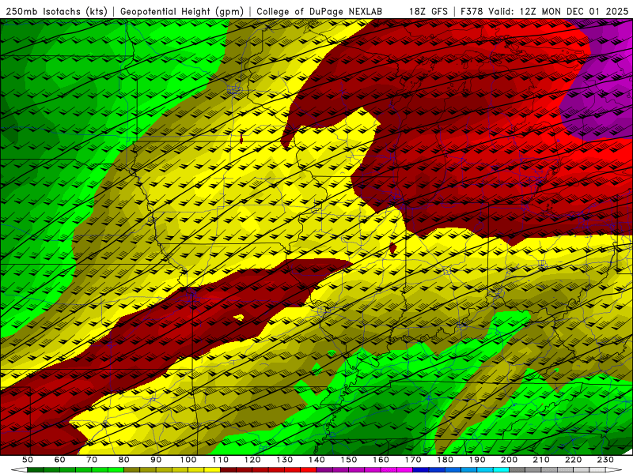Image resolution: width=633 pixels, height=474 pixels.
Task: Click the 100 label on color scale
Action: click(188, 460)
